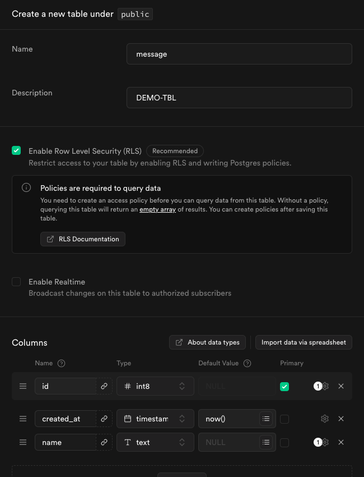Open the RLS Documentation
The width and height of the screenshot is (364, 477).
[82, 238]
